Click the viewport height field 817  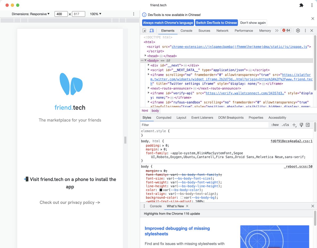[x=78, y=14]
